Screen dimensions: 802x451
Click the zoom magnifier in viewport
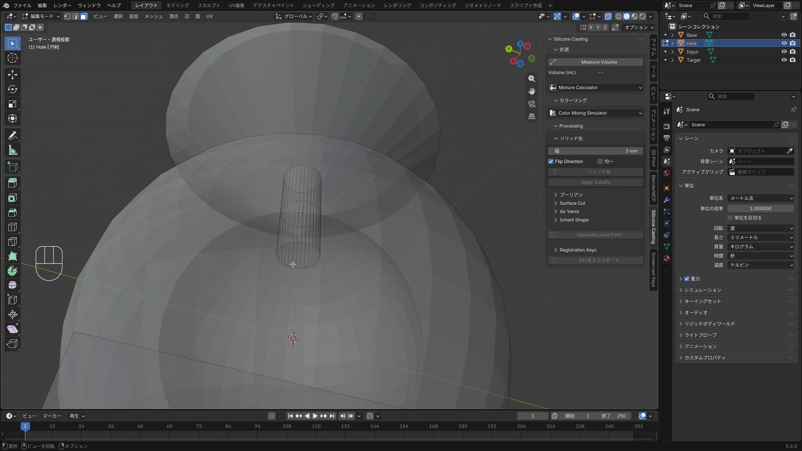point(532,79)
